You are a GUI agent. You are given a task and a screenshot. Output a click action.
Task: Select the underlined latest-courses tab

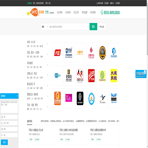[30, 121]
